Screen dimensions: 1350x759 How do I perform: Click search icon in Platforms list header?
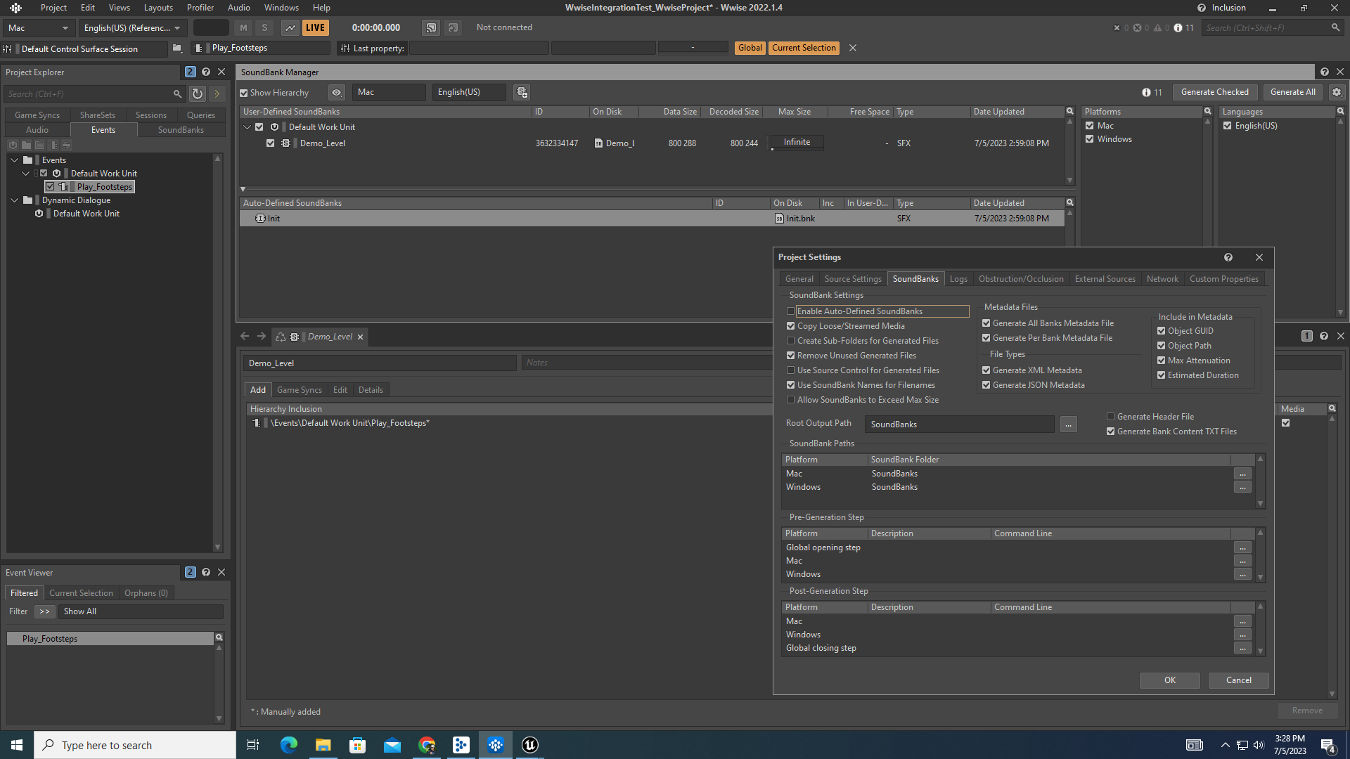[1208, 111]
